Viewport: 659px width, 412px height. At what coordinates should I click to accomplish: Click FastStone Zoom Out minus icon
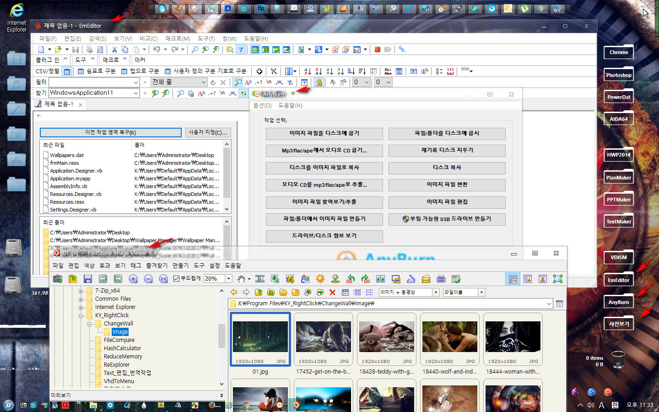(x=148, y=279)
